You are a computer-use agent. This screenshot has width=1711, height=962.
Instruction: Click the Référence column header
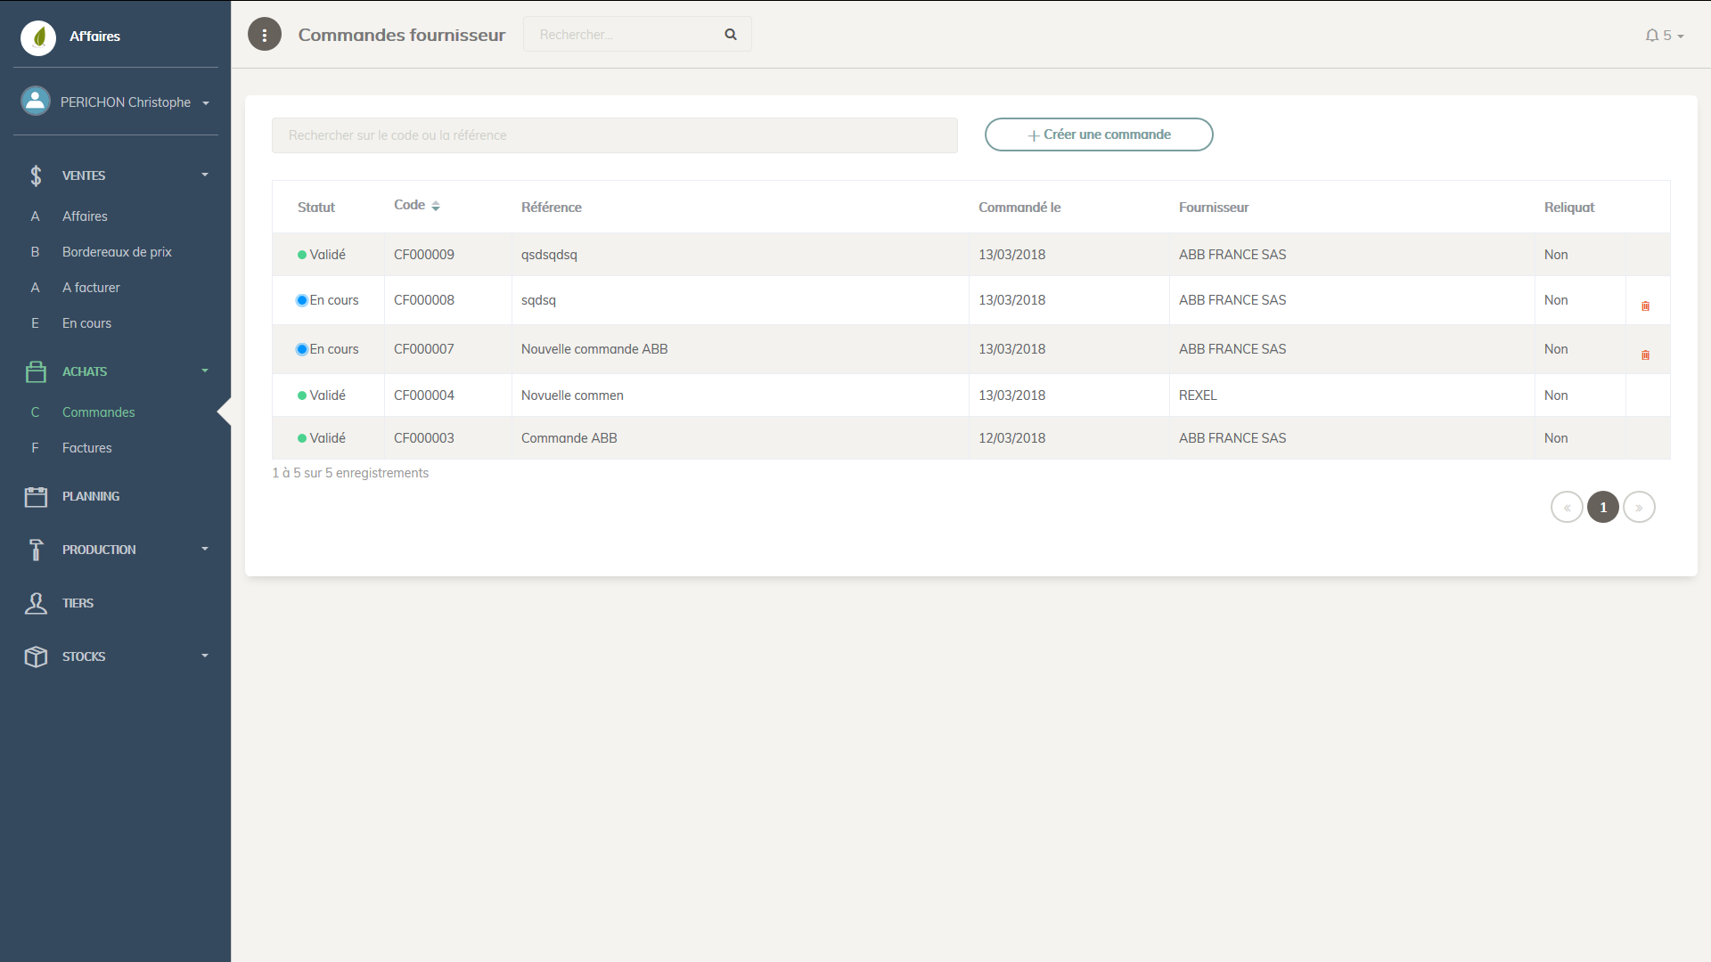point(552,208)
